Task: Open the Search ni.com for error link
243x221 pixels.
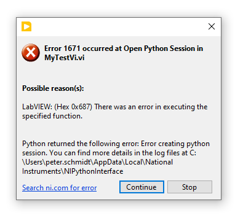Action: (60, 188)
